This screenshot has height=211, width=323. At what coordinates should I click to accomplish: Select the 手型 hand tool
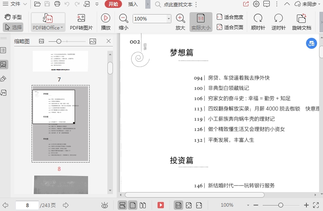(x=13, y=17)
